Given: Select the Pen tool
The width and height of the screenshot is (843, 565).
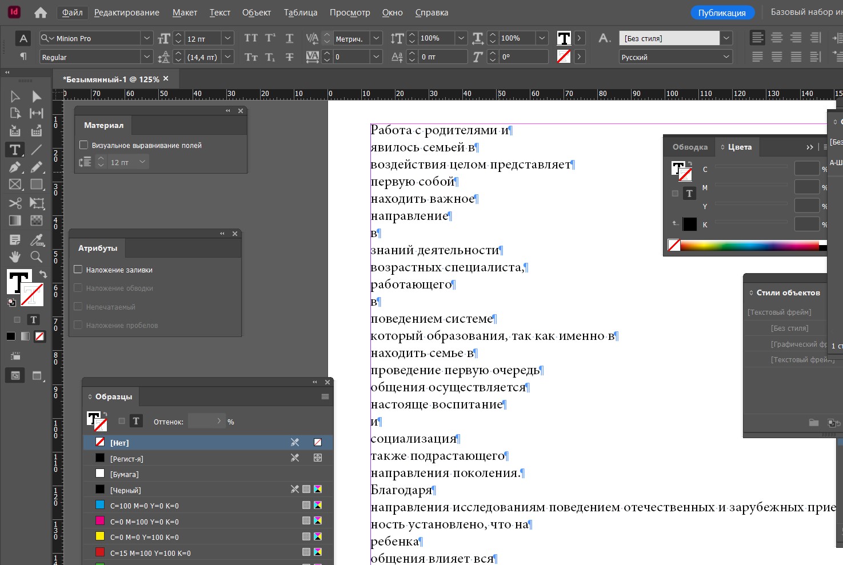Looking at the screenshot, I should pyautogui.click(x=15, y=167).
